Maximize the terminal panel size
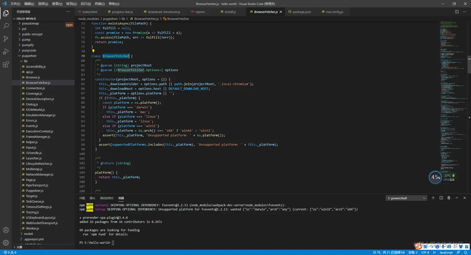This screenshot has width=471, height=255. (457, 198)
